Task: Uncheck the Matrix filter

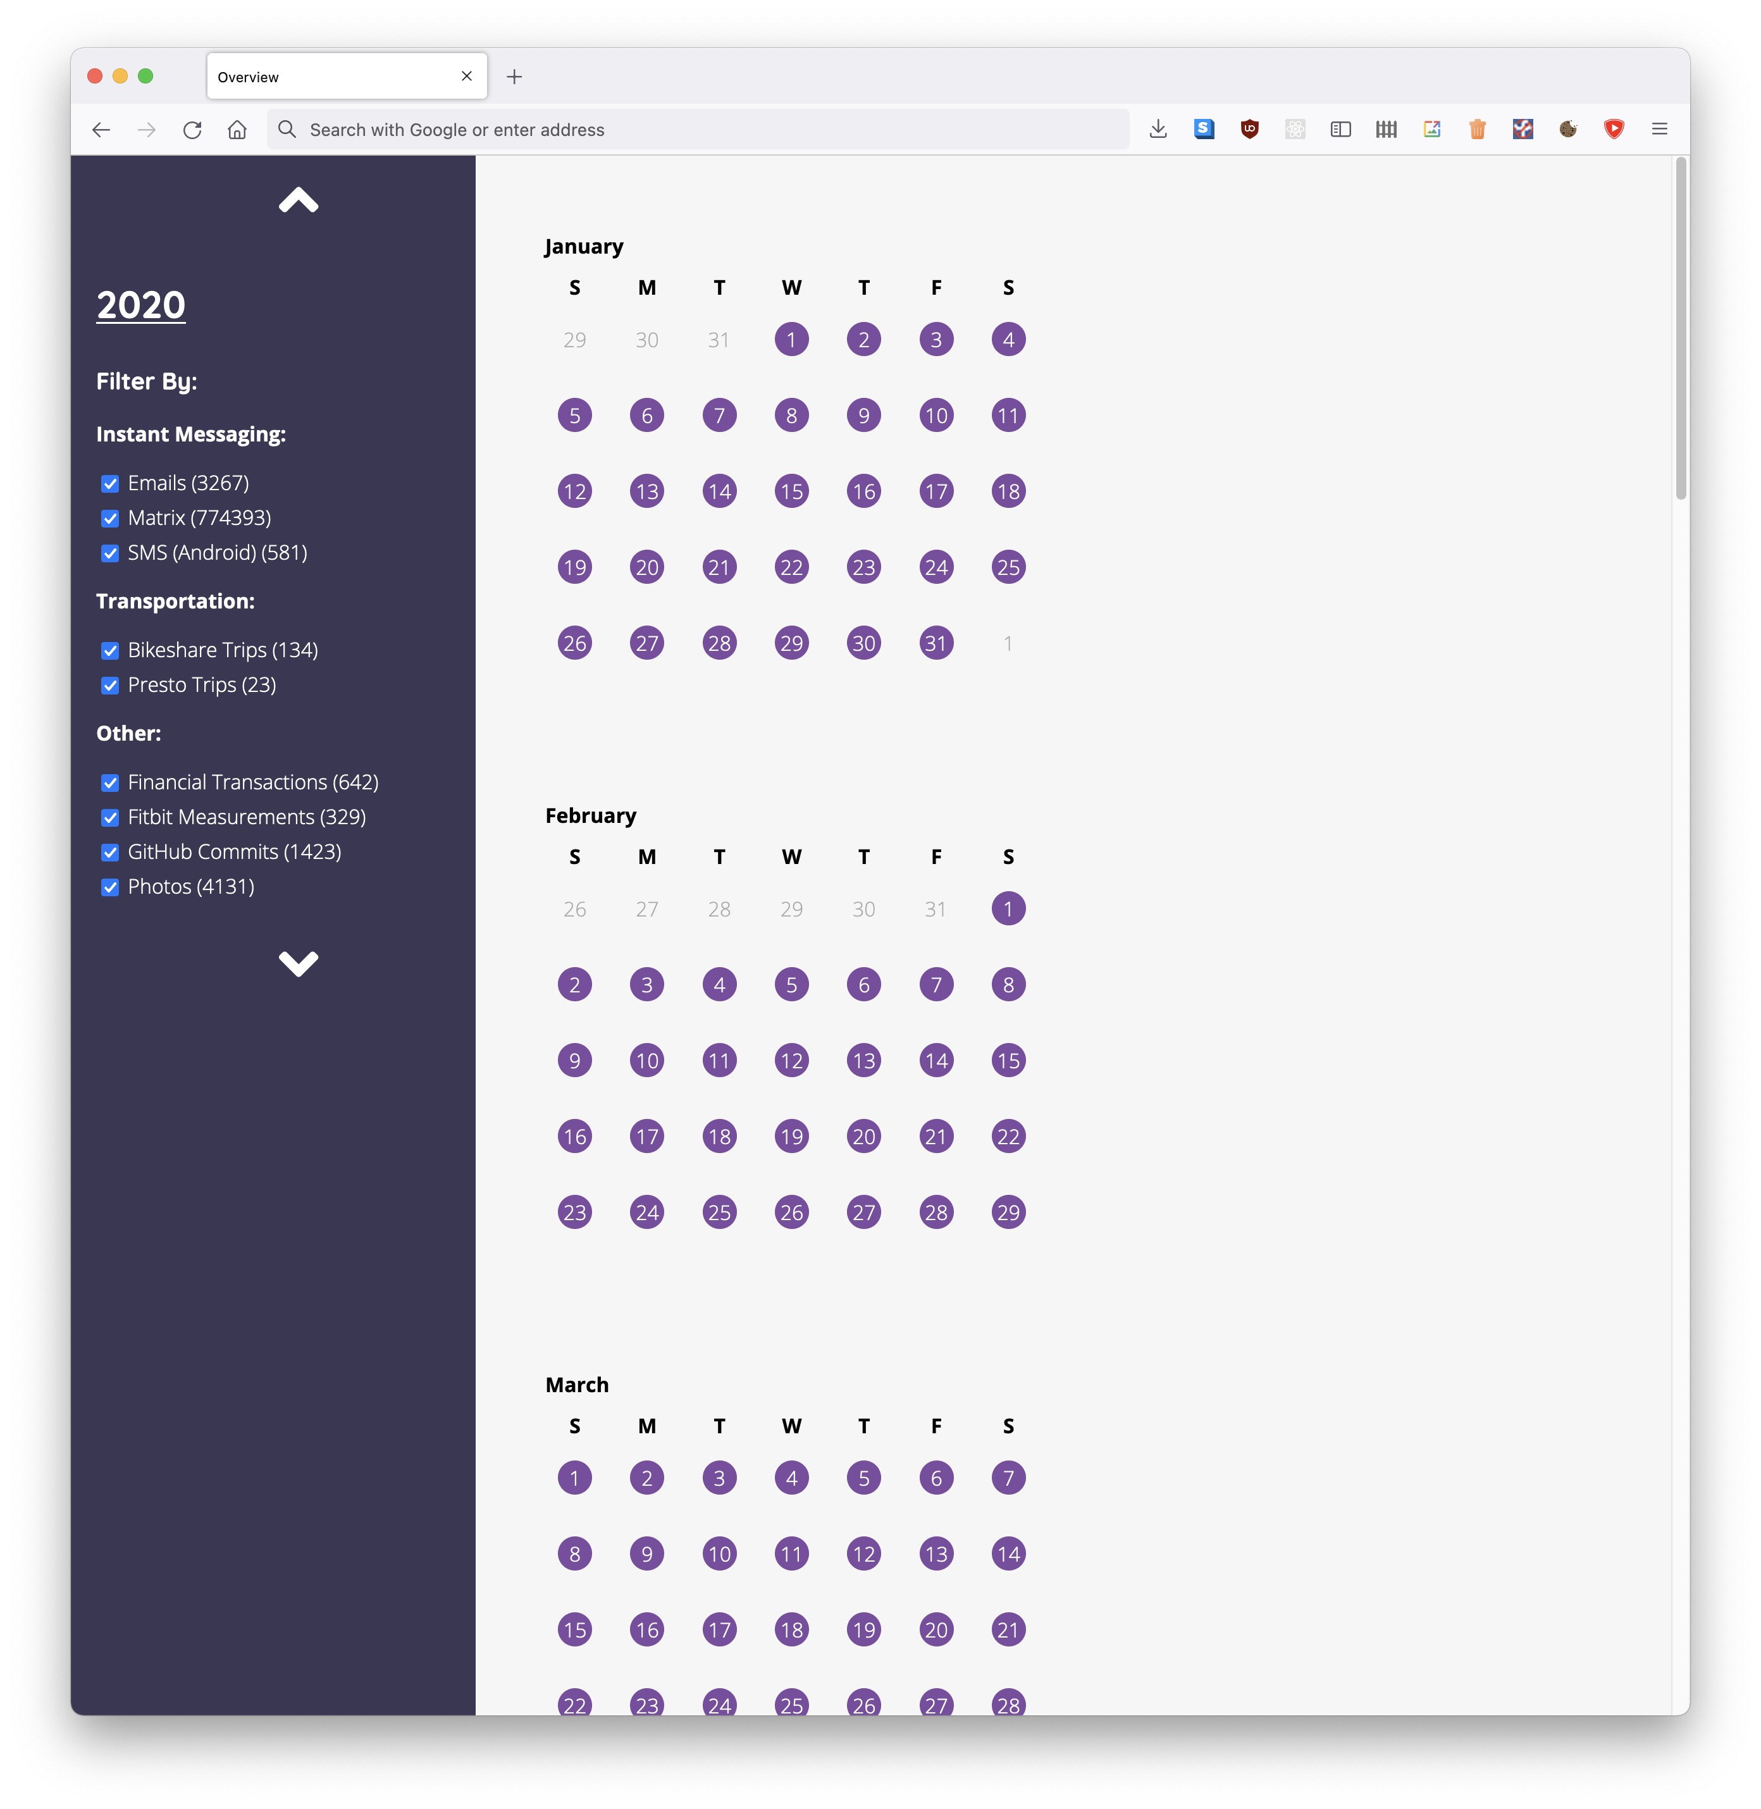Action: (x=110, y=519)
